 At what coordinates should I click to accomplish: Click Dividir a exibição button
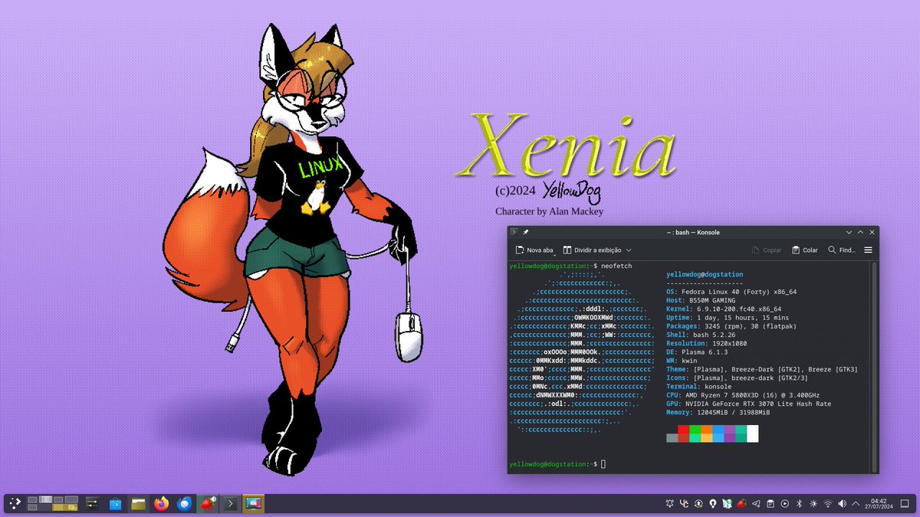(592, 250)
